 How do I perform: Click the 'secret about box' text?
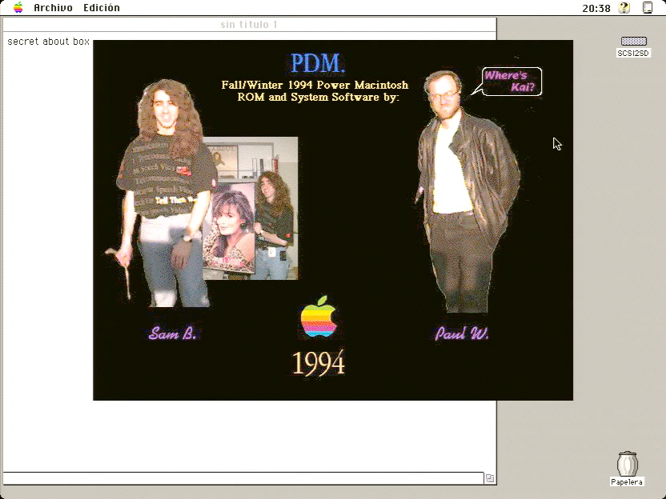[x=48, y=42]
